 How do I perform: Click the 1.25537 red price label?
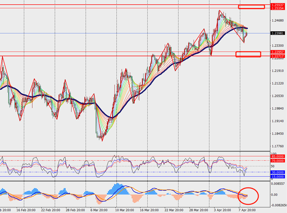coord(278,5)
